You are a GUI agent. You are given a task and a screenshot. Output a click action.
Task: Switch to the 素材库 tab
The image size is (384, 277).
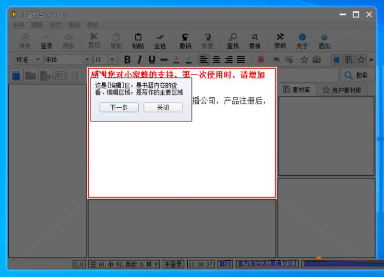tap(297, 90)
